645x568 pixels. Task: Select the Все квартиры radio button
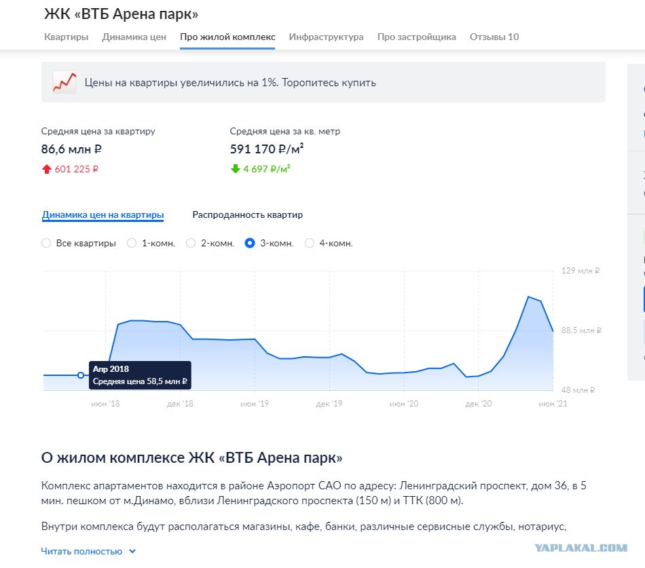point(46,243)
